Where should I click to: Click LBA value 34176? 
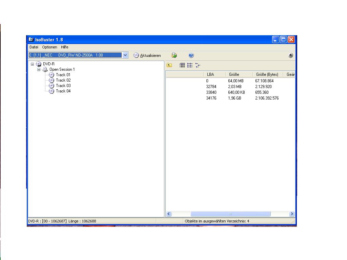click(211, 98)
